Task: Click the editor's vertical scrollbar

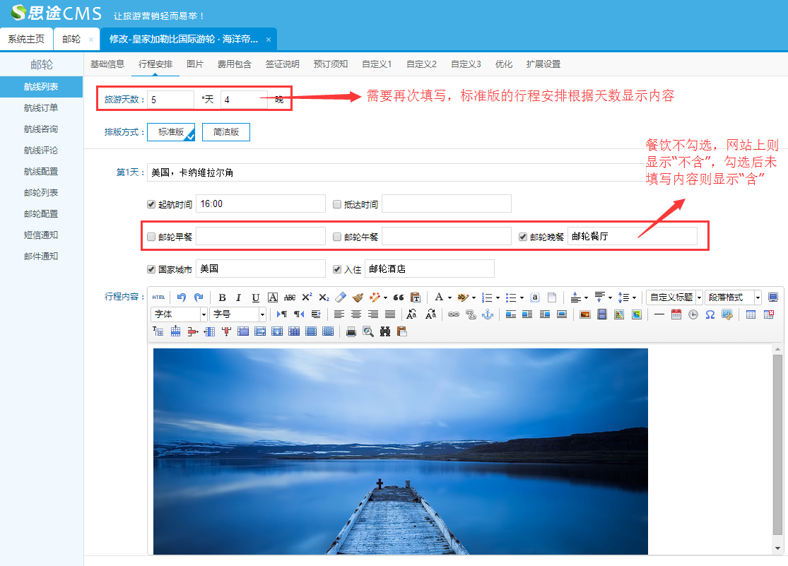Action: pos(777,445)
